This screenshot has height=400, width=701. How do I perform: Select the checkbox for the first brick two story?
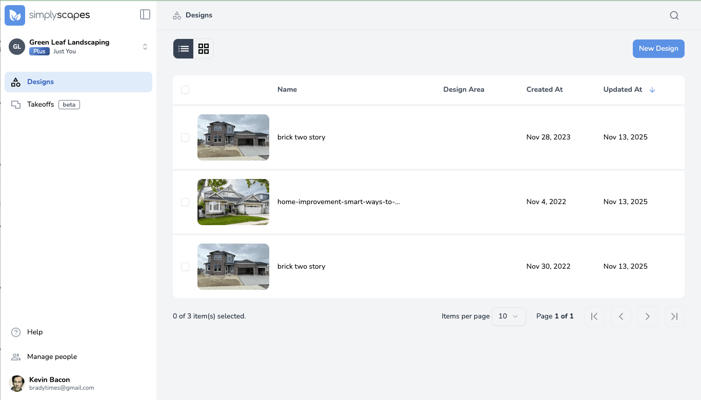(x=185, y=137)
